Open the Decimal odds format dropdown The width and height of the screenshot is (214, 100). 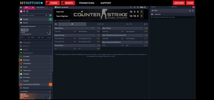[181, 7]
